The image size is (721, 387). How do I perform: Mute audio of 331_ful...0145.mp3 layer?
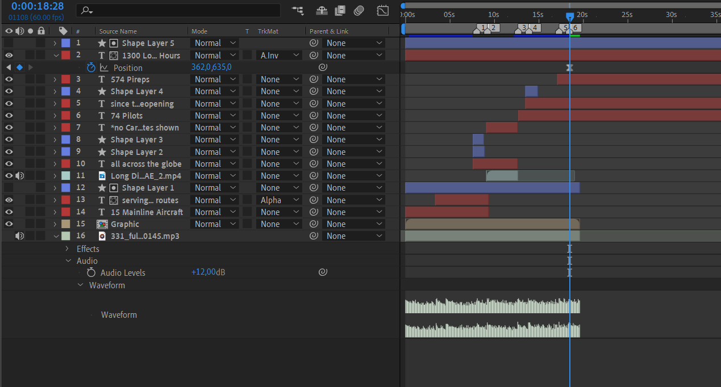tap(19, 236)
